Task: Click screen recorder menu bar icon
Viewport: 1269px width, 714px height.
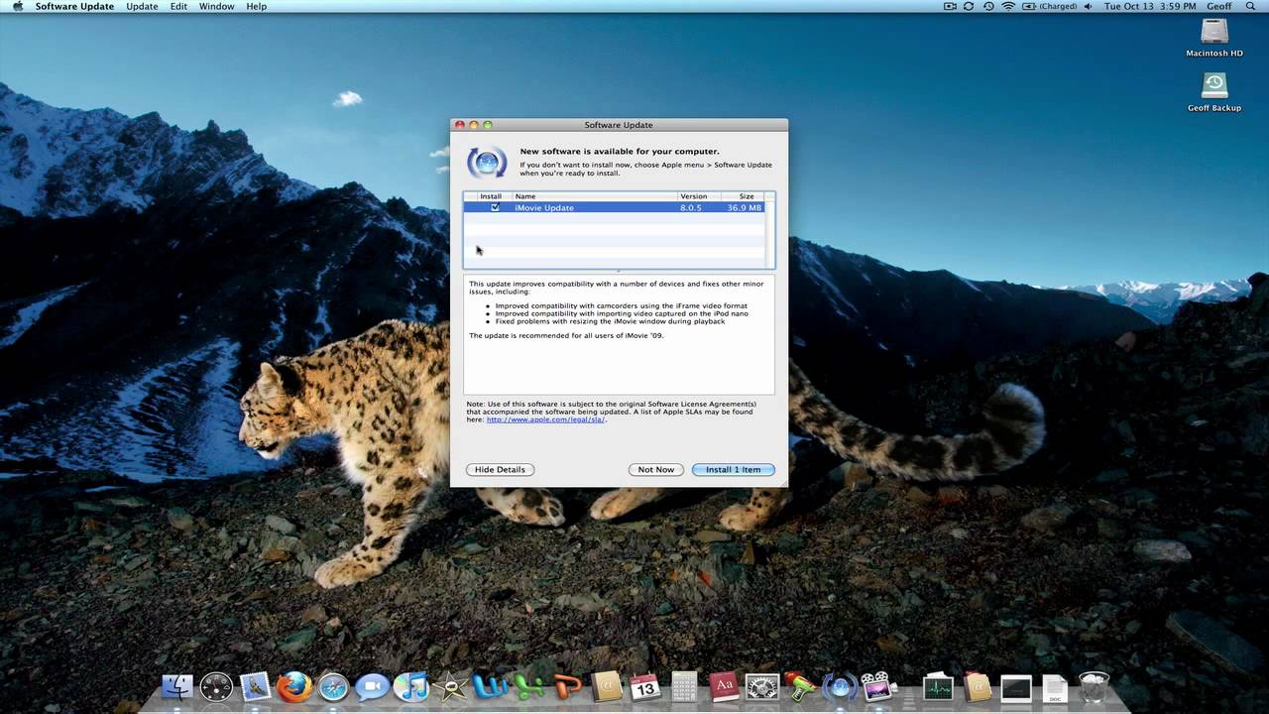Action: [x=950, y=6]
